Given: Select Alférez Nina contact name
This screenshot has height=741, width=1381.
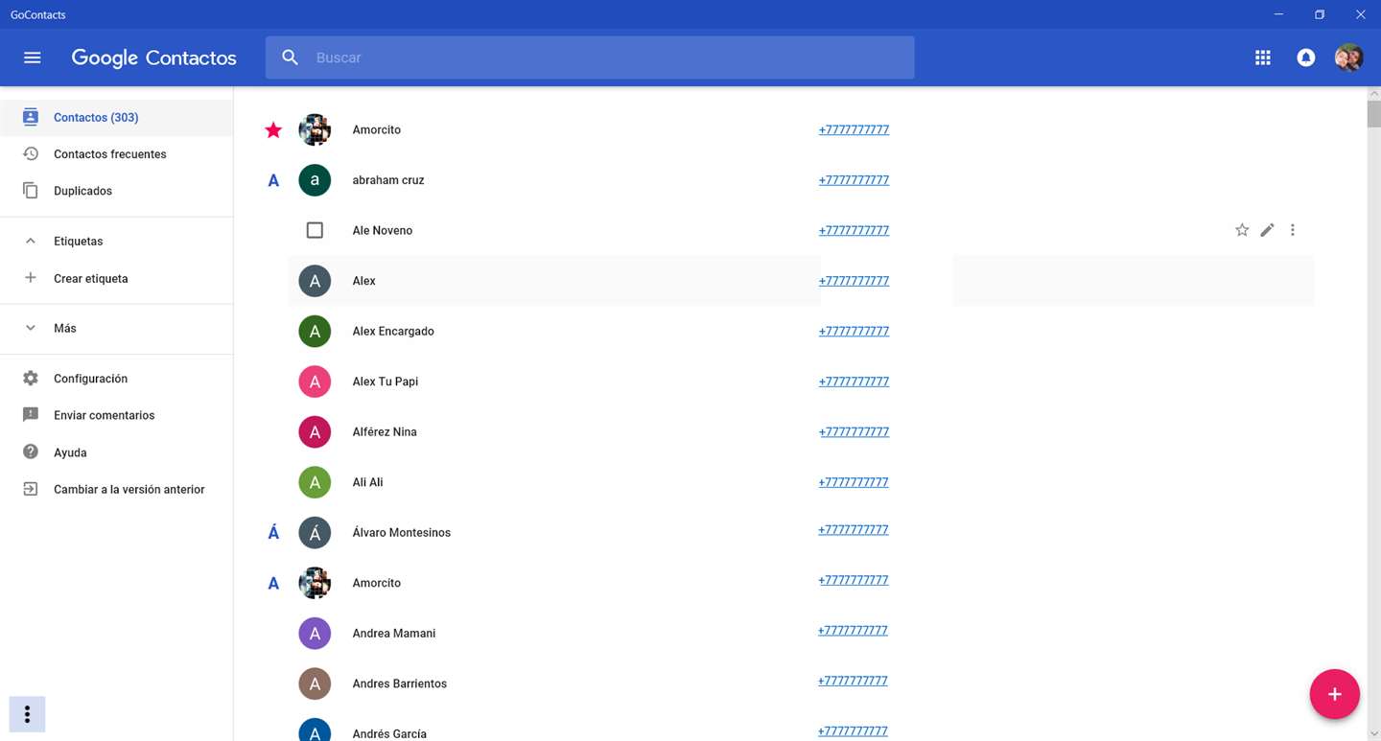Looking at the screenshot, I should point(385,431).
